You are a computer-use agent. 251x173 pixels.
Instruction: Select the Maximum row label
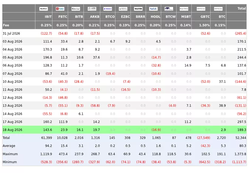point(10,154)
